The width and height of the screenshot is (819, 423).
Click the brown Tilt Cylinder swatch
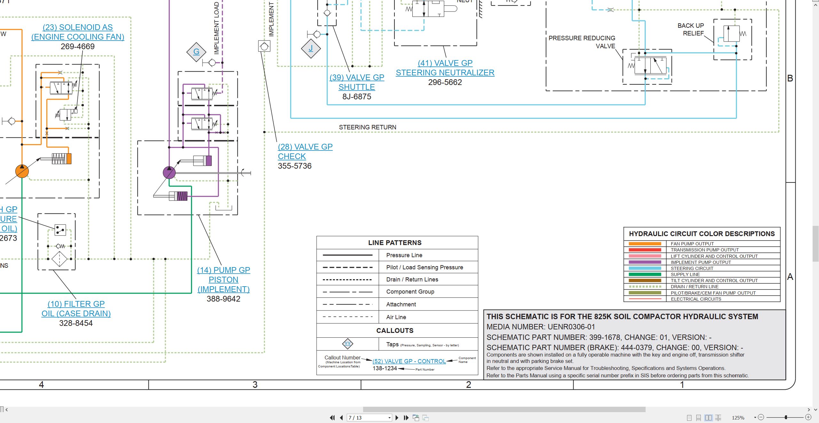click(x=645, y=281)
